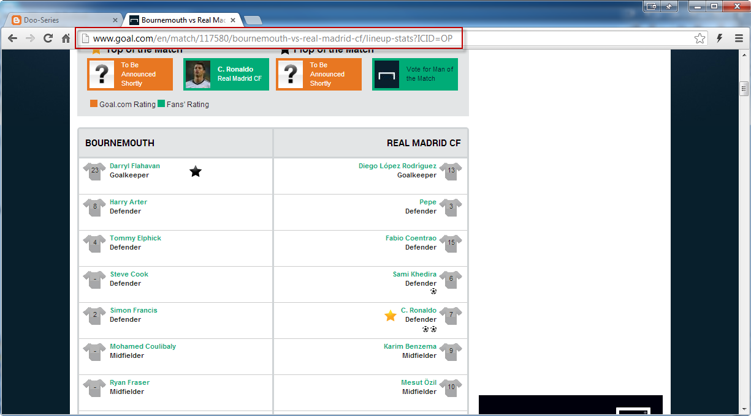Viewport: 751px width, 416px height.
Task: Click Fabio Coentrao's number 15 shirt
Action: click(x=451, y=243)
